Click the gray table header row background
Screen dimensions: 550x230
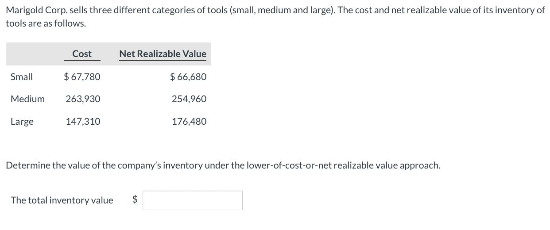[x=108, y=54]
